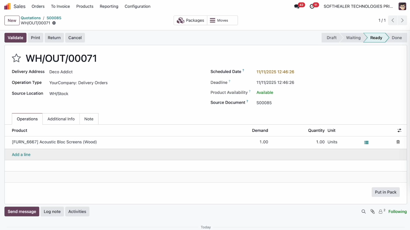Image resolution: width=410 pixels, height=230 pixels.
Task: Click the Add a line link
Action: [x=21, y=155]
